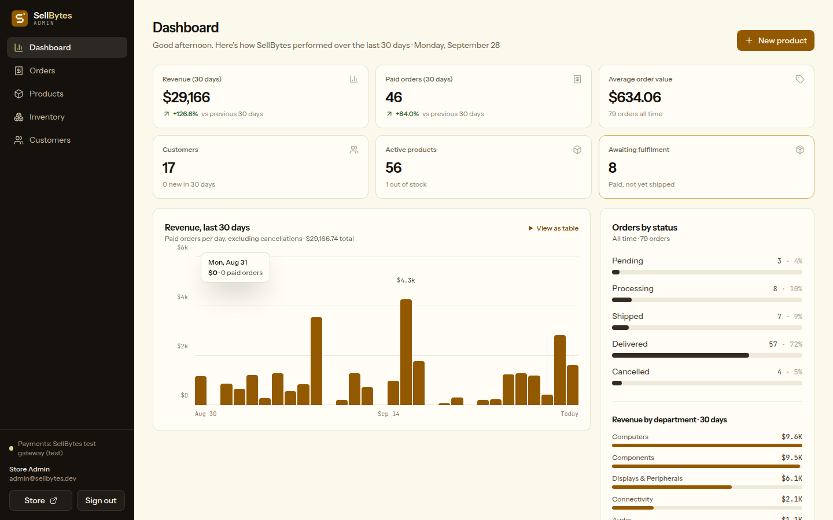Click the Today bar in revenue chart
Image resolution: width=833 pixels, height=520 pixels.
coord(573,385)
